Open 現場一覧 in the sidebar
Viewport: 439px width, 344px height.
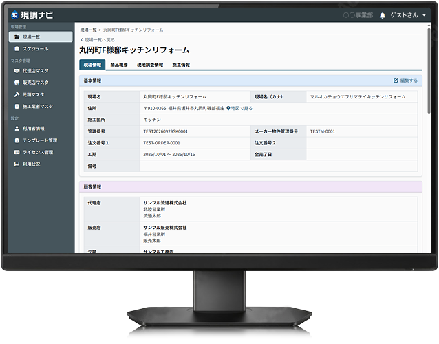(x=41, y=37)
